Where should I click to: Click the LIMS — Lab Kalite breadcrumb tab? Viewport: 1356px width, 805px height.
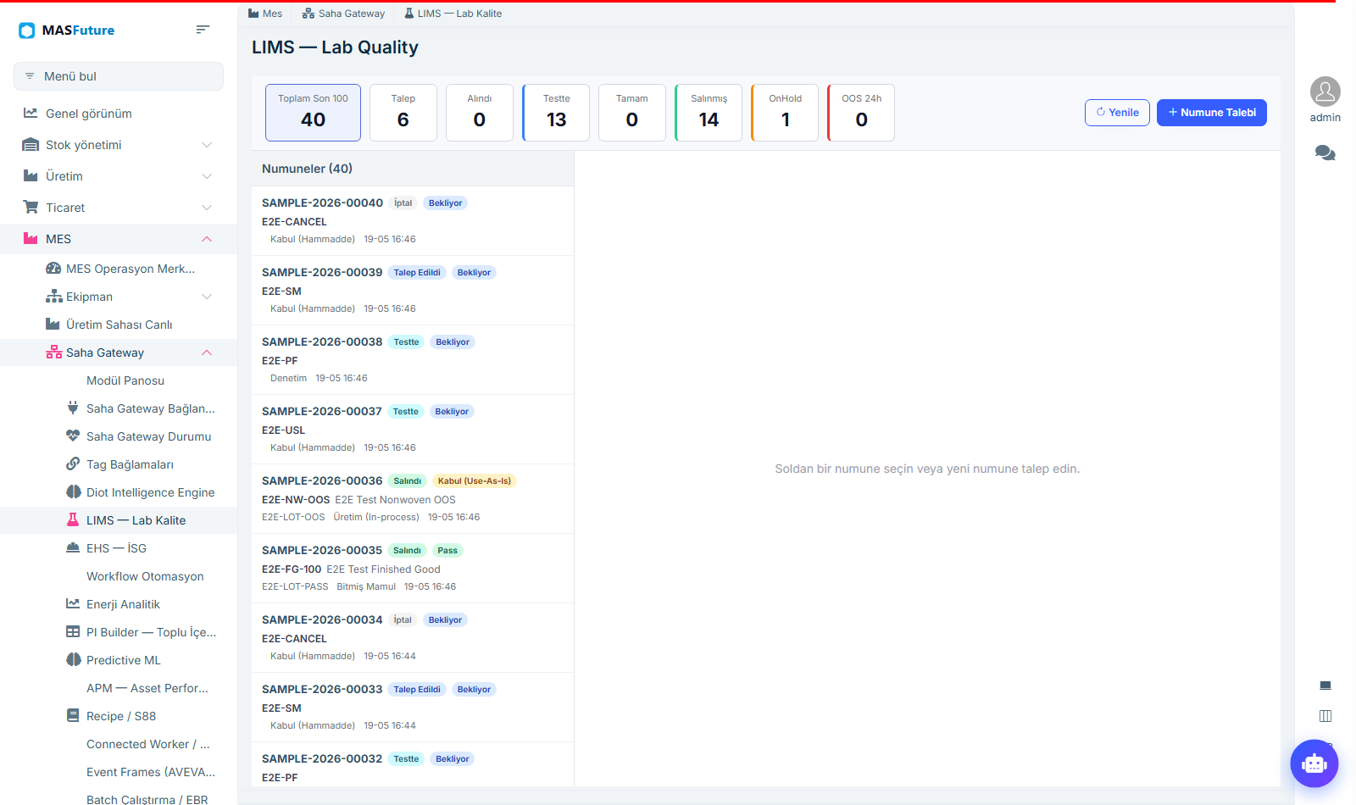pos(453,14)
